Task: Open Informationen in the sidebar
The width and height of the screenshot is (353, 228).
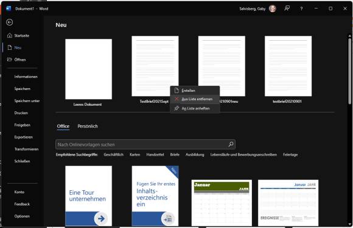Action: click(26, 77)
